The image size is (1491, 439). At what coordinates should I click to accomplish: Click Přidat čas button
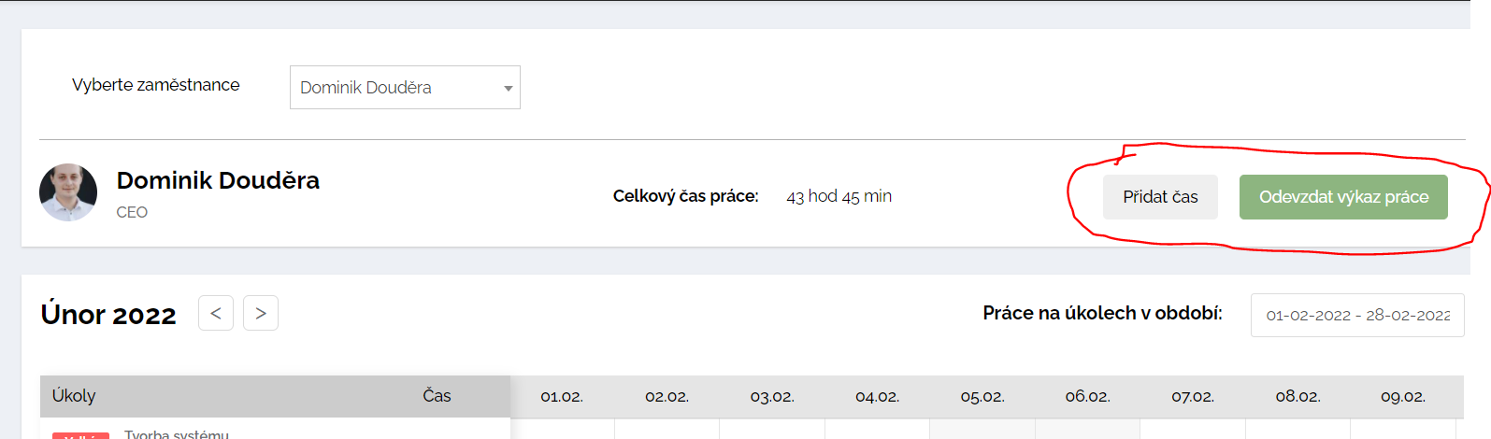[x=1160, y=197]
